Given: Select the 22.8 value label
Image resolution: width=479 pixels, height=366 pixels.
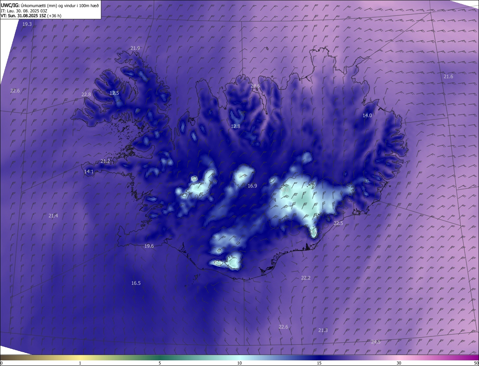Looking at the screenshot, I should [86, 94].
